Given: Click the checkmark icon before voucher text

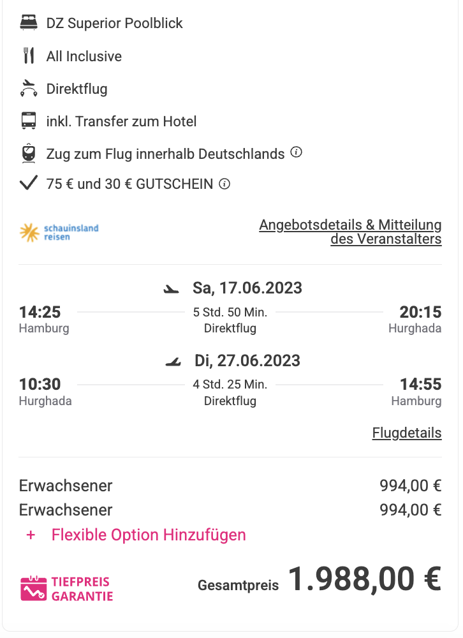Looking at the screenshot, I should (29, 182).
